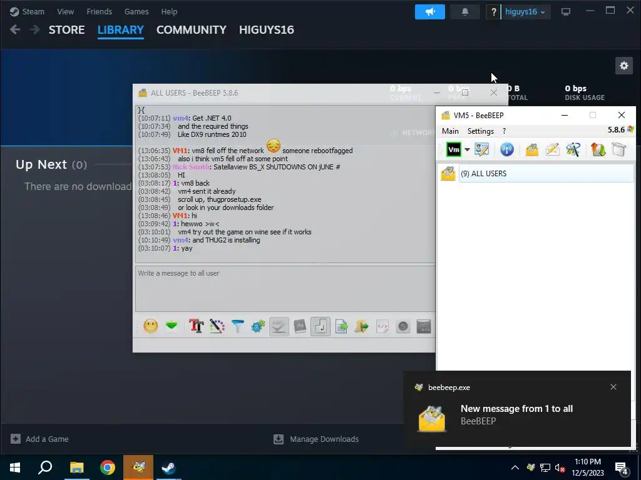Click the code snippet </> icon
This screenshot has height=480, width=641.
[x=382, y=326]
